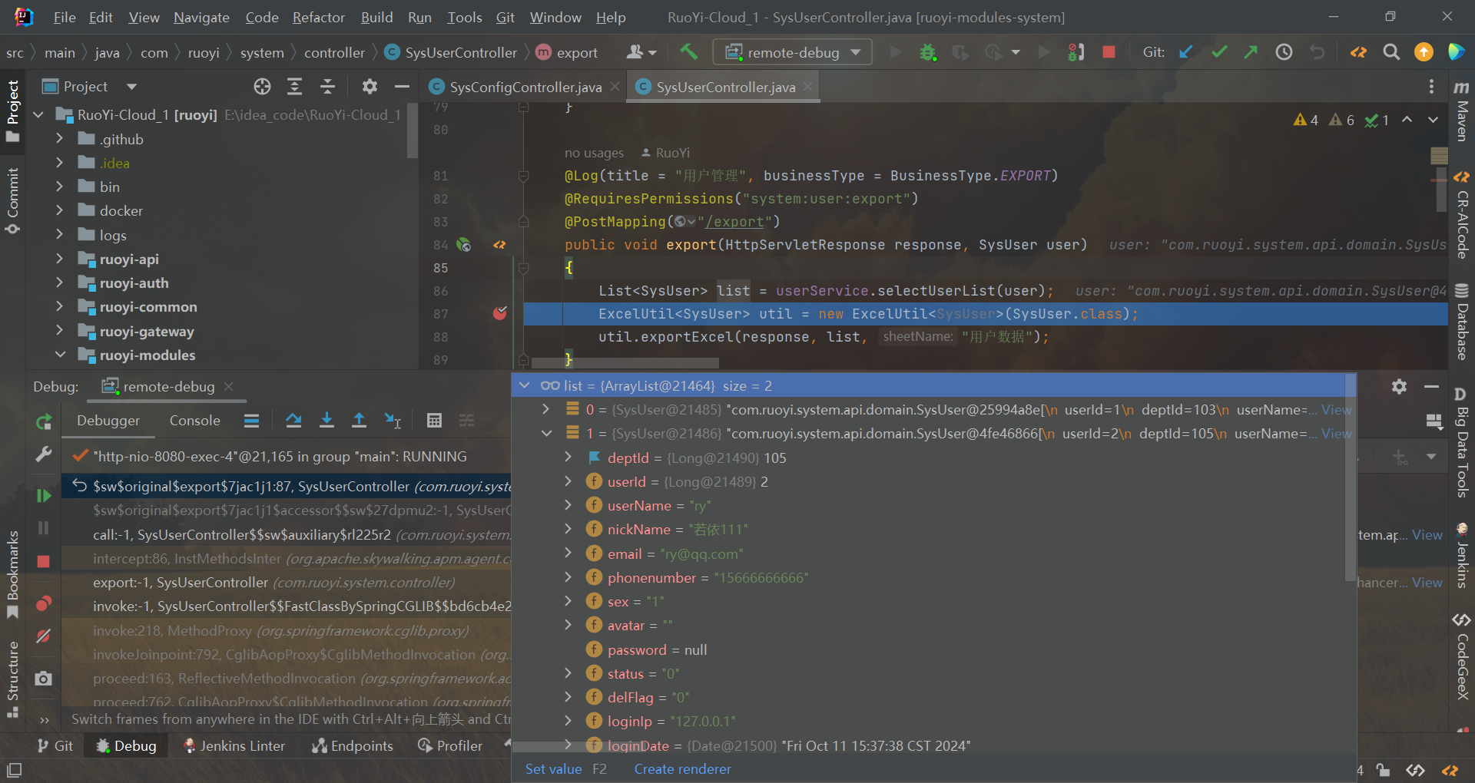Click Run to Cursor debugger icon
Screen dimensions: 1475x783
pyautogui.click(x=393, y=420)
